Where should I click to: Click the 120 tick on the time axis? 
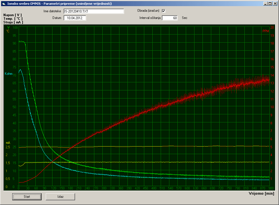54,188
